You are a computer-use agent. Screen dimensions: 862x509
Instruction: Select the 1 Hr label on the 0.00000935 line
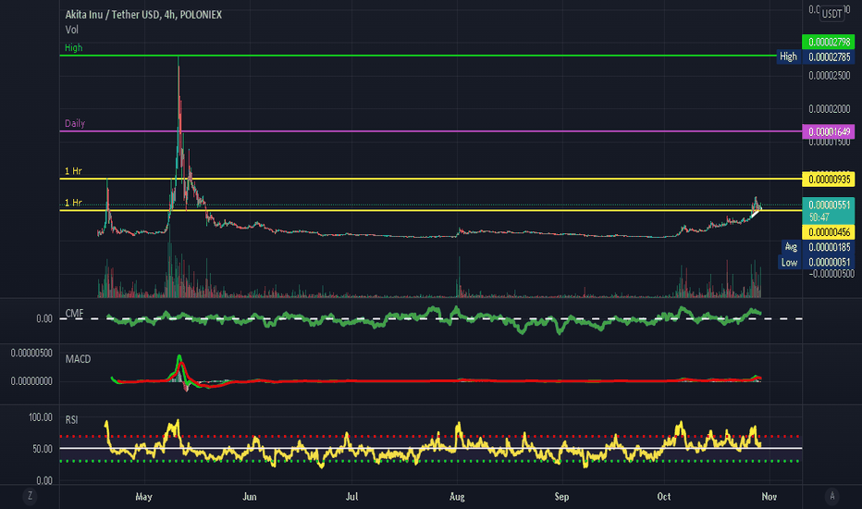73,171
